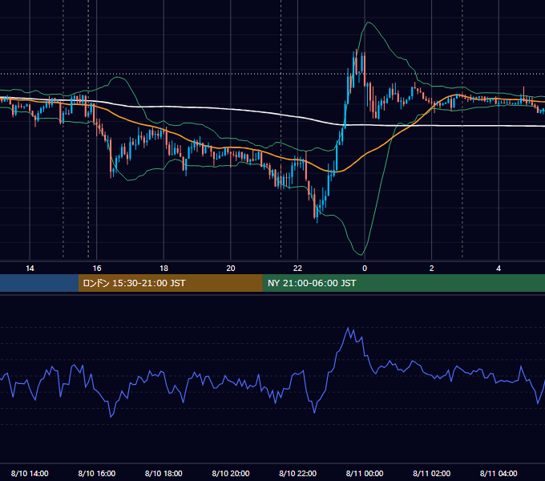Click the ロンドン 15:30-21:00 JST session bar
The height and width of the screenshot is (481, 545).
point(170,283)
